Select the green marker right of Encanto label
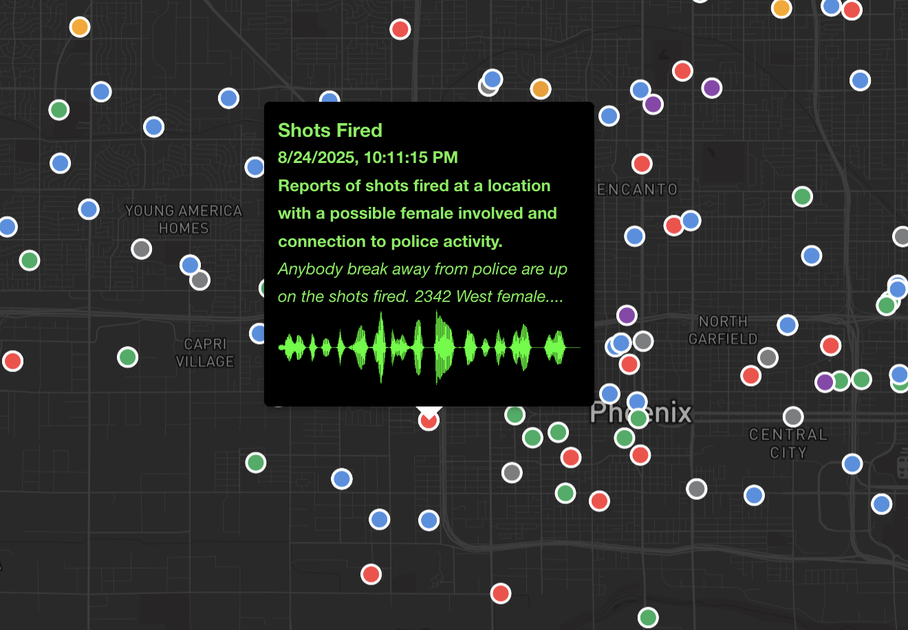908x630 pixels. (x=802, y=196)
